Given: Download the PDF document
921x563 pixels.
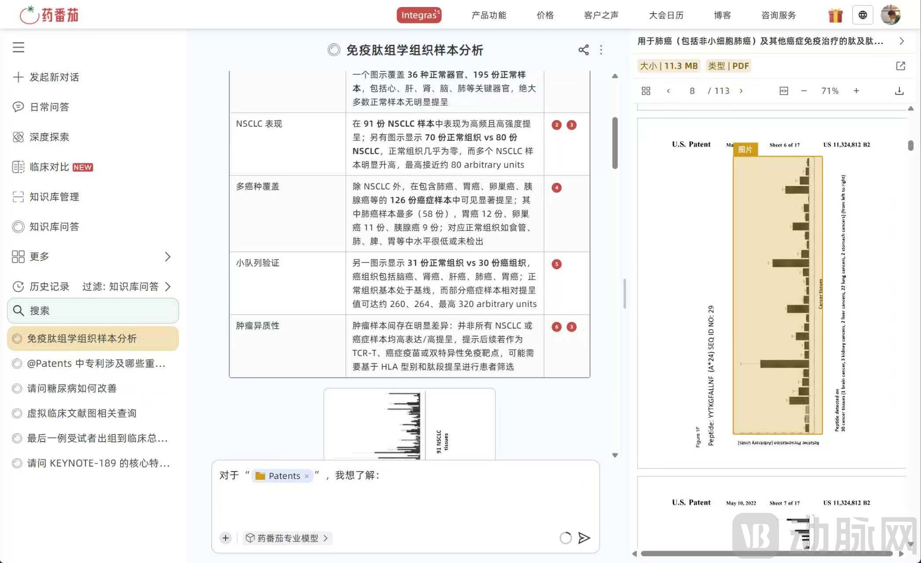Looking at the screenshot, I should [899, 91].
